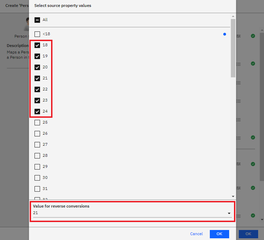
Task: Click the value list's scroll down arrow
Action: point(233,196)
